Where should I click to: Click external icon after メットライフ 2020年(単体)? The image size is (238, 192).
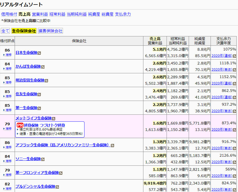tap(235, 130)
